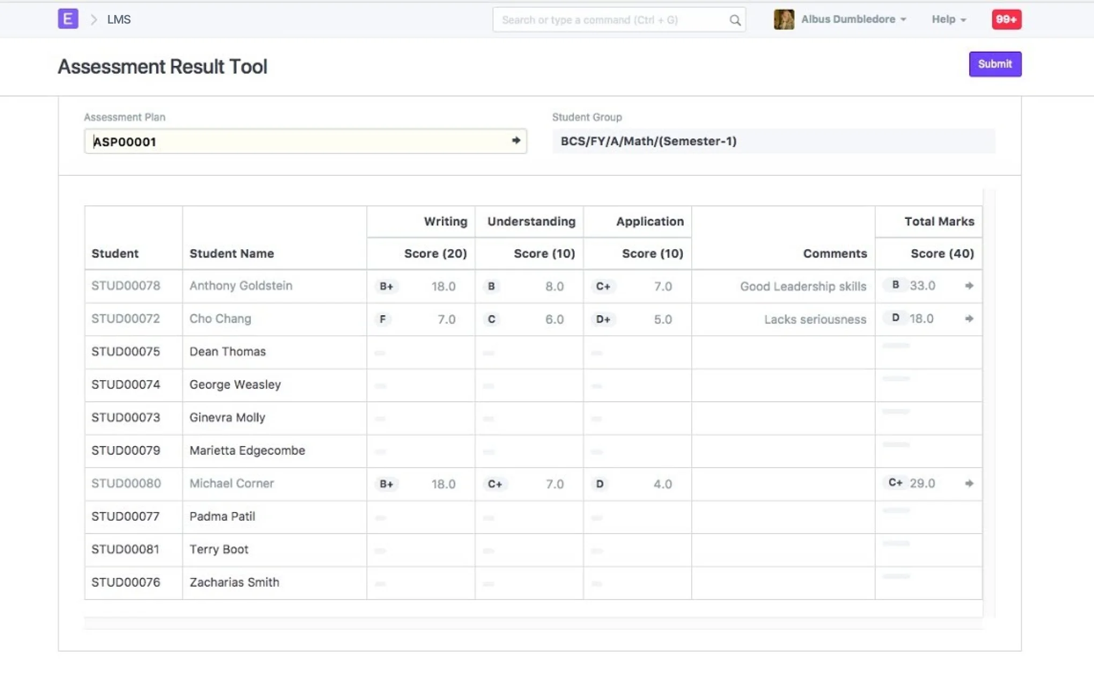Click the Student Group field
Viewport: 1094px width, 688px height.
773,142
